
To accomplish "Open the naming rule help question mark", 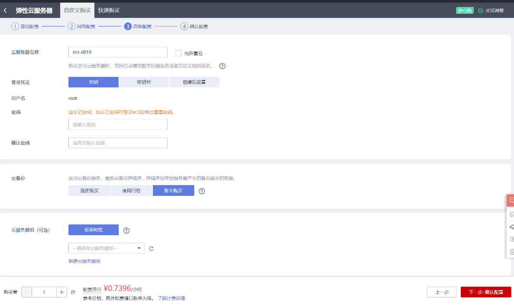I will click(223, 66).
